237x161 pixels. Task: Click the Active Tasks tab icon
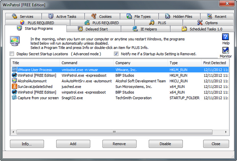[x=51, y=16]
